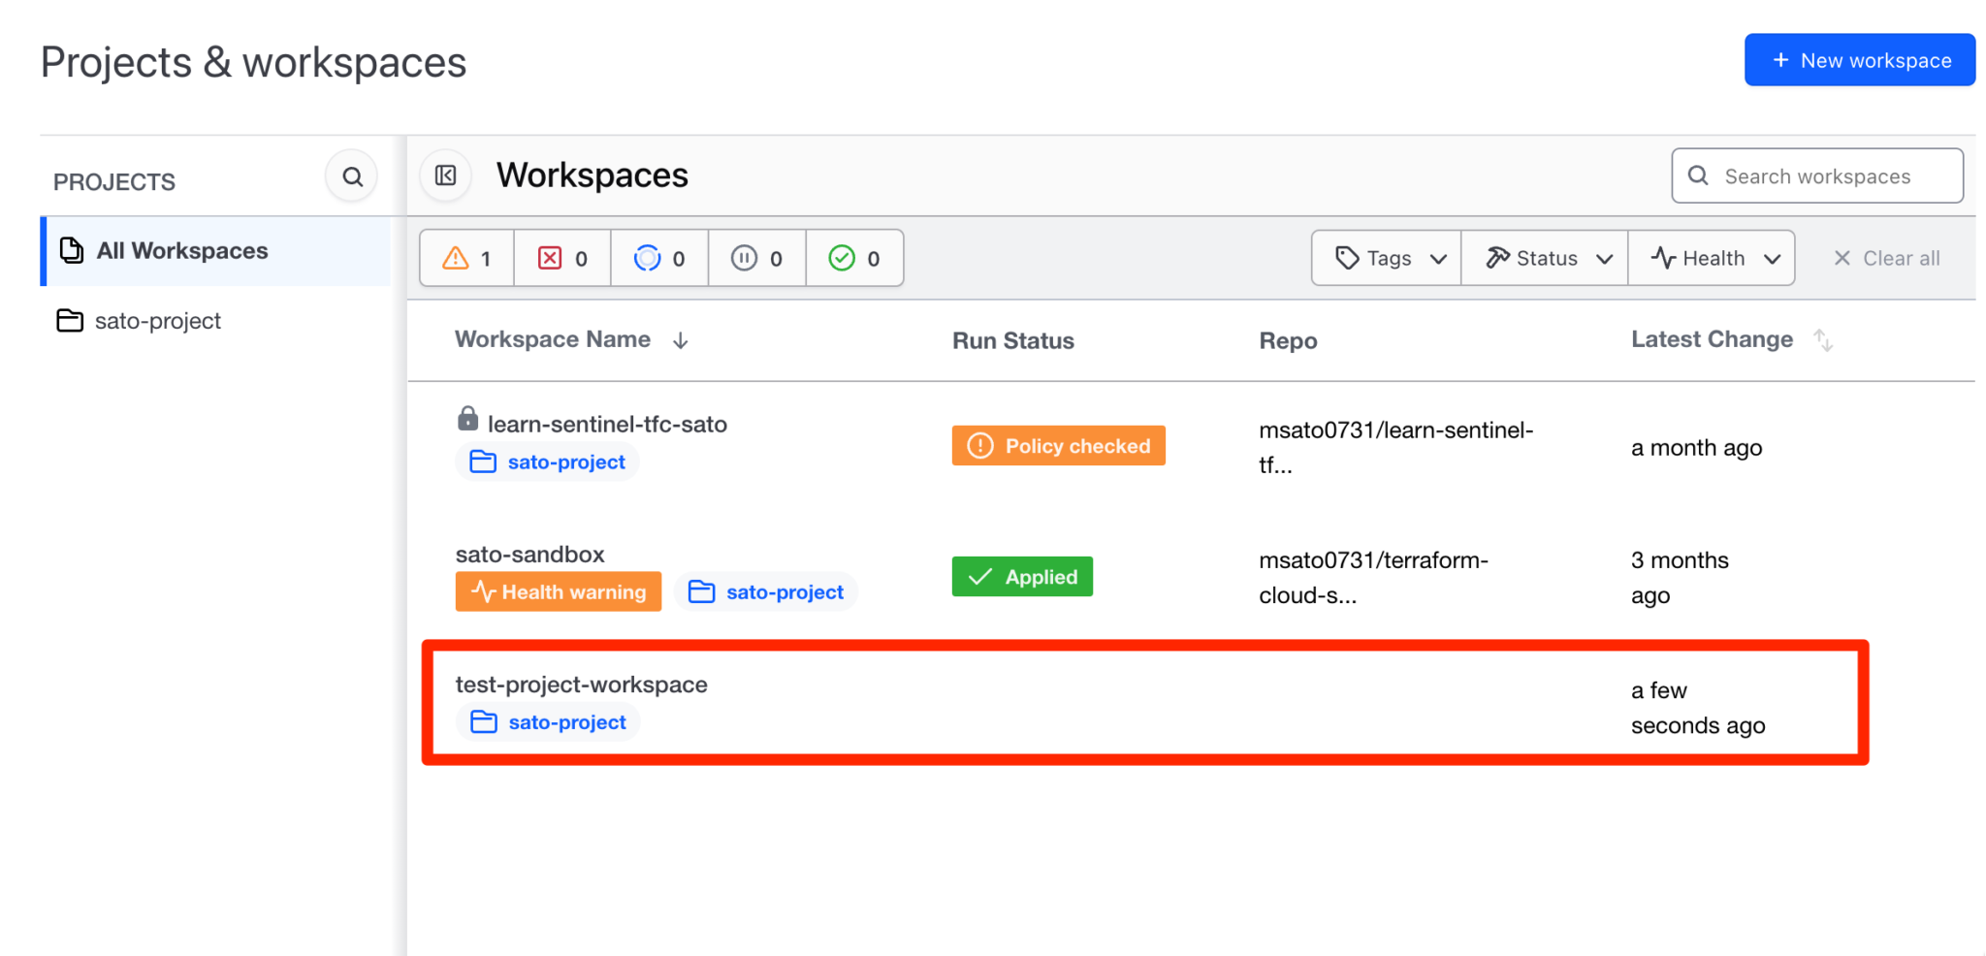Viewport: 1986px width, 956px height.
Task: Select All Workspaces in the sidebar
Action: coord(181,250)
